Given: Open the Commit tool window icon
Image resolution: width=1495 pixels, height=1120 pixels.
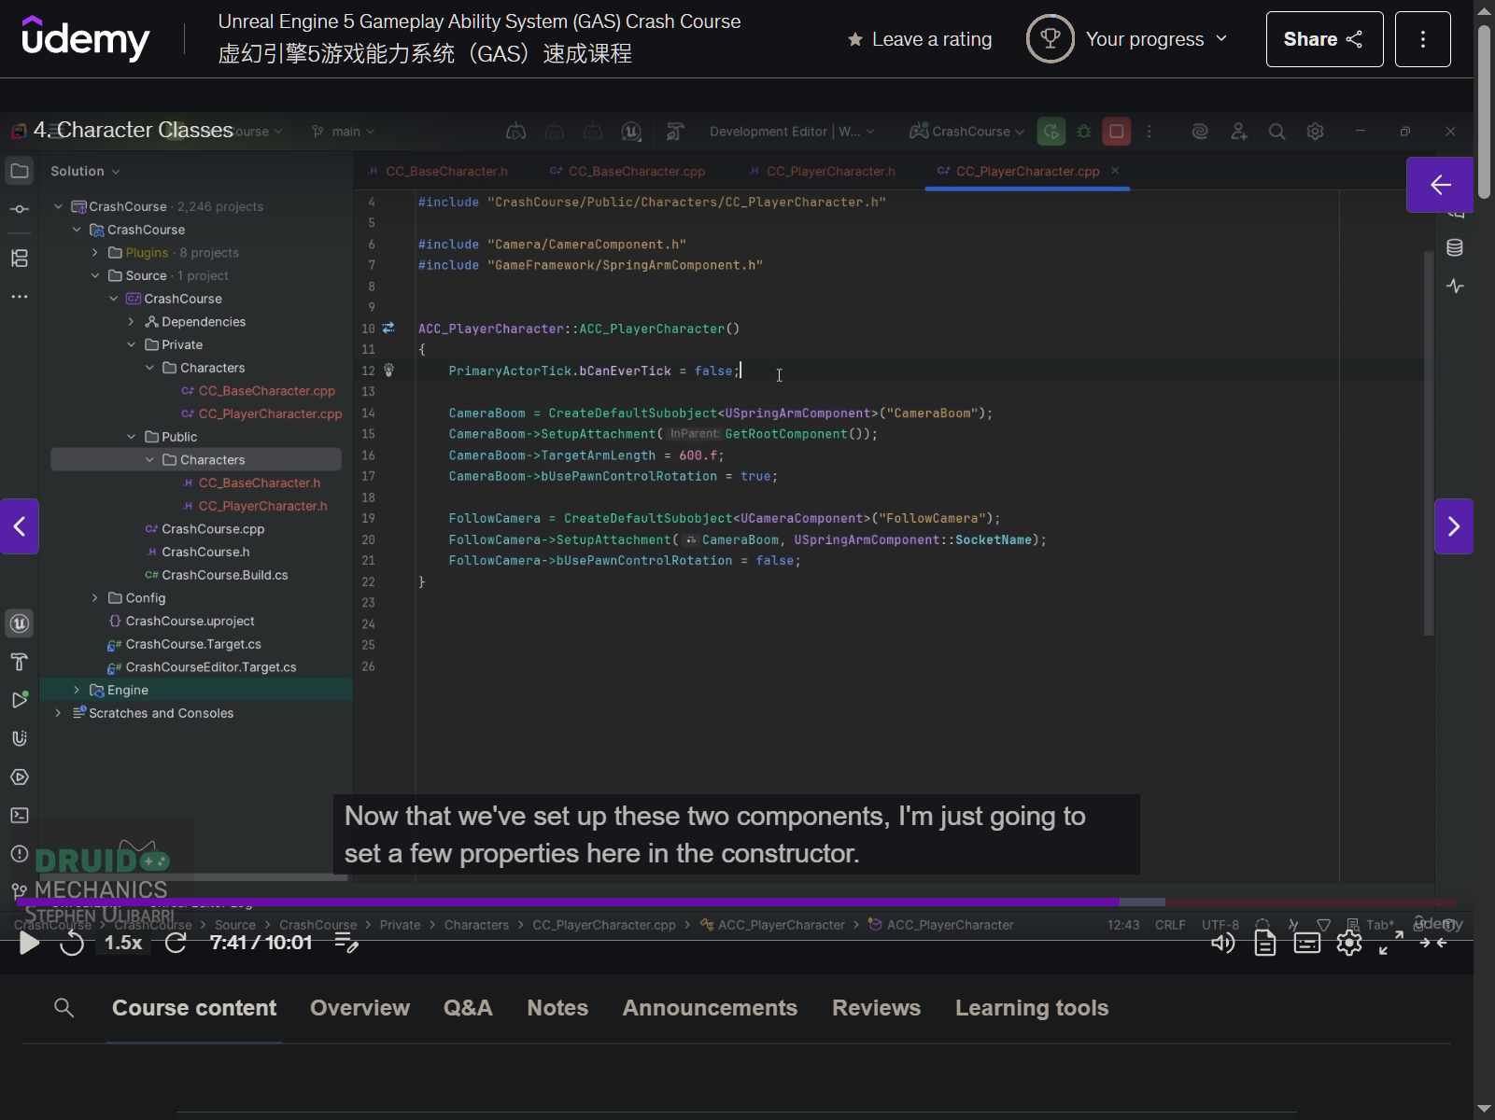Looking at the screenshot, I should (20, 209).
